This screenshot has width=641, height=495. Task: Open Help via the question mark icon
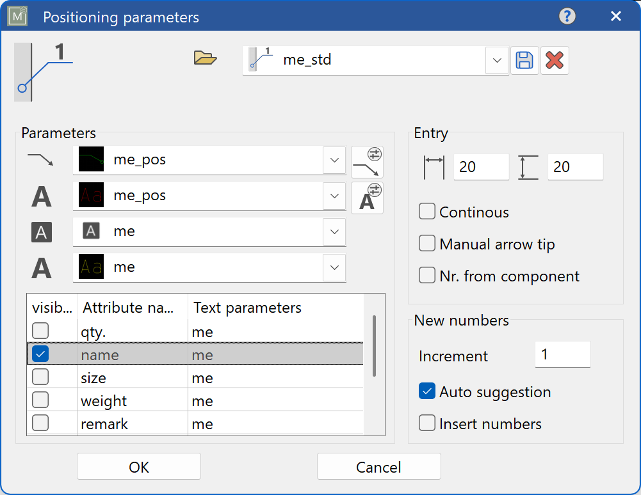[567, 16]
